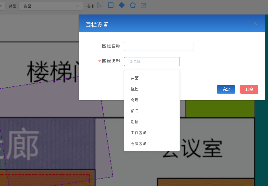This screenshot has height=186, width=268.
Task: Select the rectangle drawing tool
Action: click(110, 5)
